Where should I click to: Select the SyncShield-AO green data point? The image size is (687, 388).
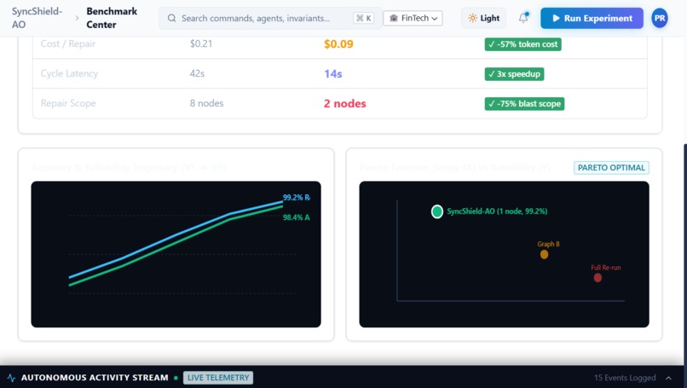pos(436,211)
